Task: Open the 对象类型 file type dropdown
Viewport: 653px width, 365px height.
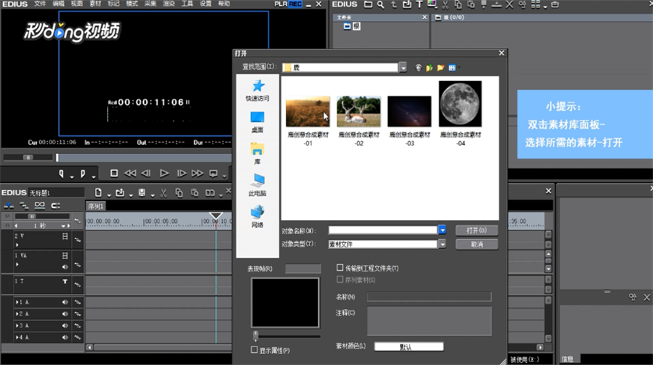Action: (443, 244)
